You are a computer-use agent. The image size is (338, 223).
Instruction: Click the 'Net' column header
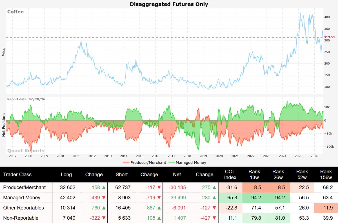pyautogui.click(x=177, y=175)
